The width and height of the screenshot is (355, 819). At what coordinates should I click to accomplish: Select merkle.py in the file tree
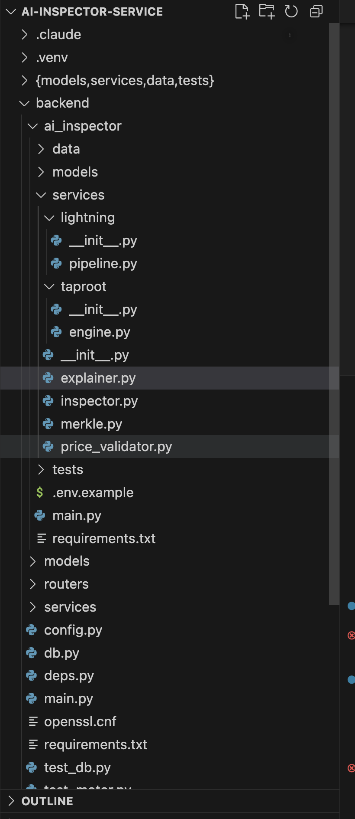[91, 424]
